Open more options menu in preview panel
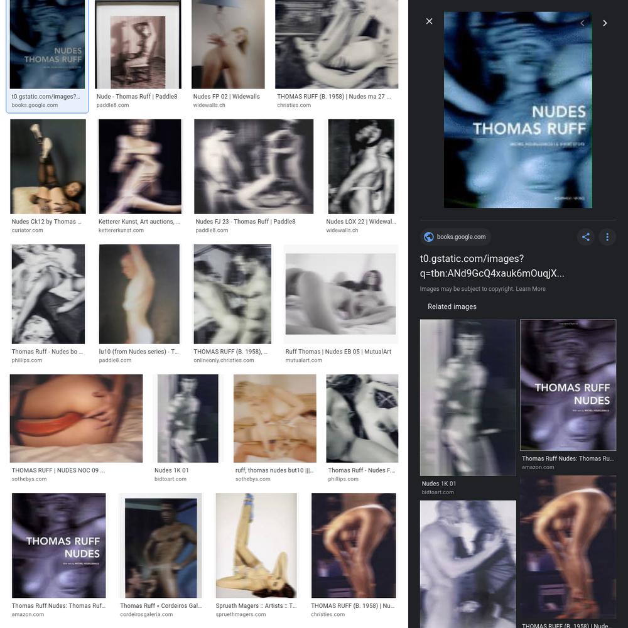Viewport: 628px width, 628px height. pos(607,237)
